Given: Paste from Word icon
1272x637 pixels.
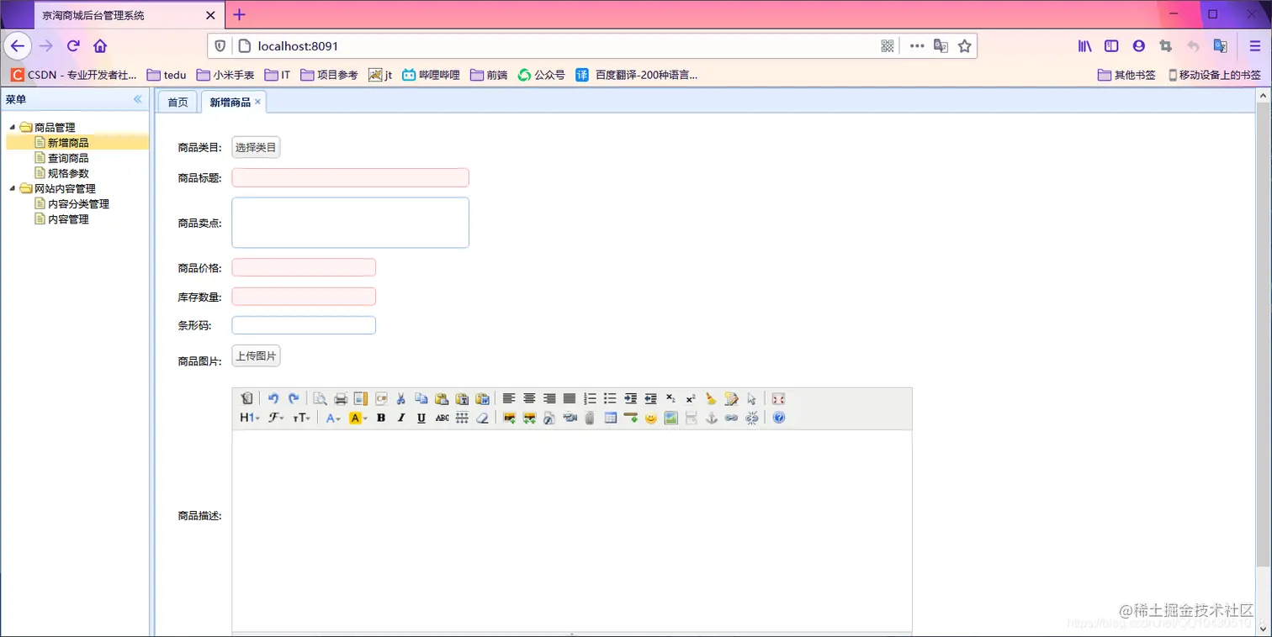Looking at the screenshot, I should pos(482,398).
